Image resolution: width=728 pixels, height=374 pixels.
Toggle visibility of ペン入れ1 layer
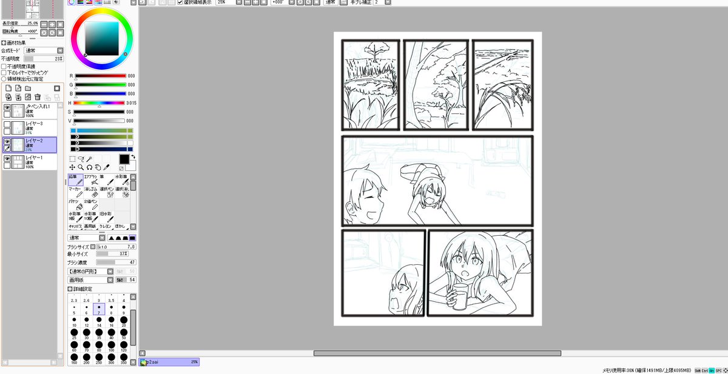(7, 107)
